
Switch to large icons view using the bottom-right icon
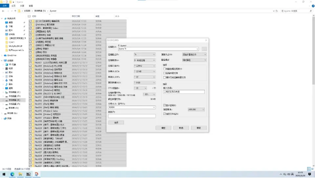[x=312, y=169]
